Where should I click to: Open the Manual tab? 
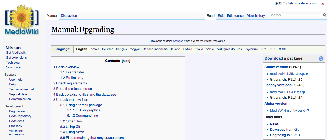[52, 16]
